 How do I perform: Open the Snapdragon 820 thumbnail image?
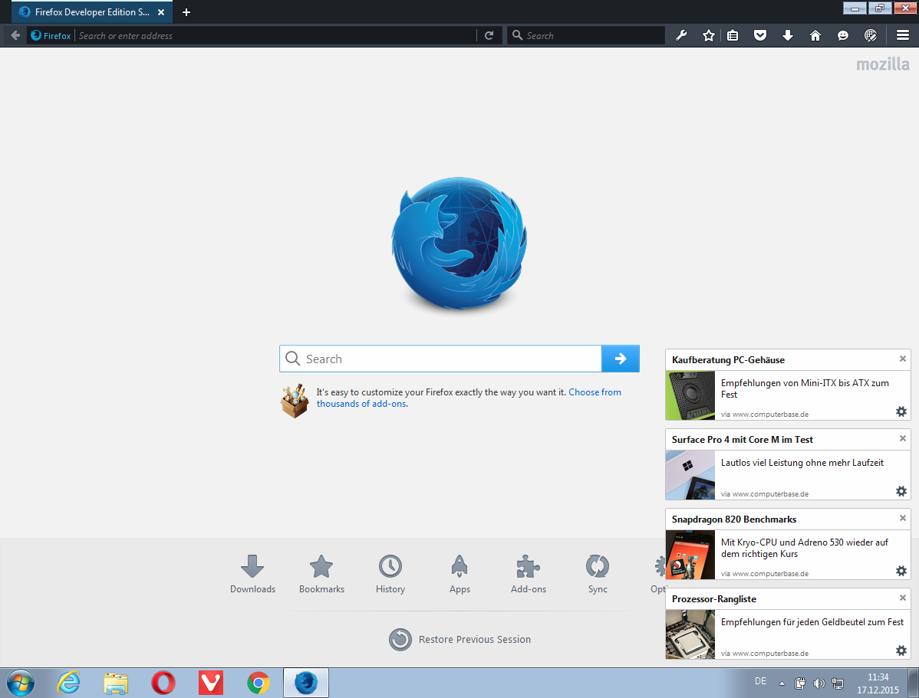690,555
